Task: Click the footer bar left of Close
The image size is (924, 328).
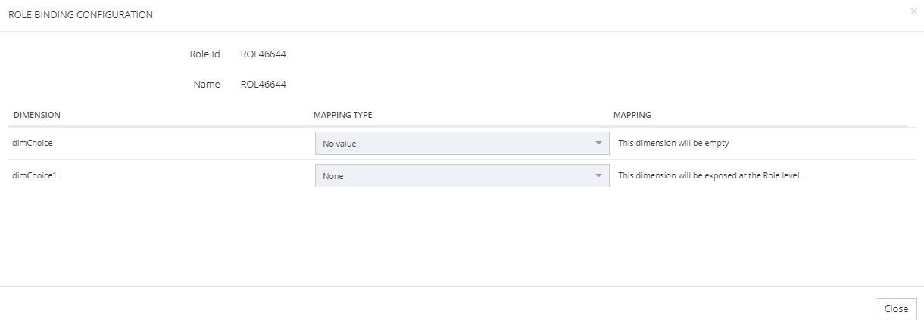Action: pos(454,308)
